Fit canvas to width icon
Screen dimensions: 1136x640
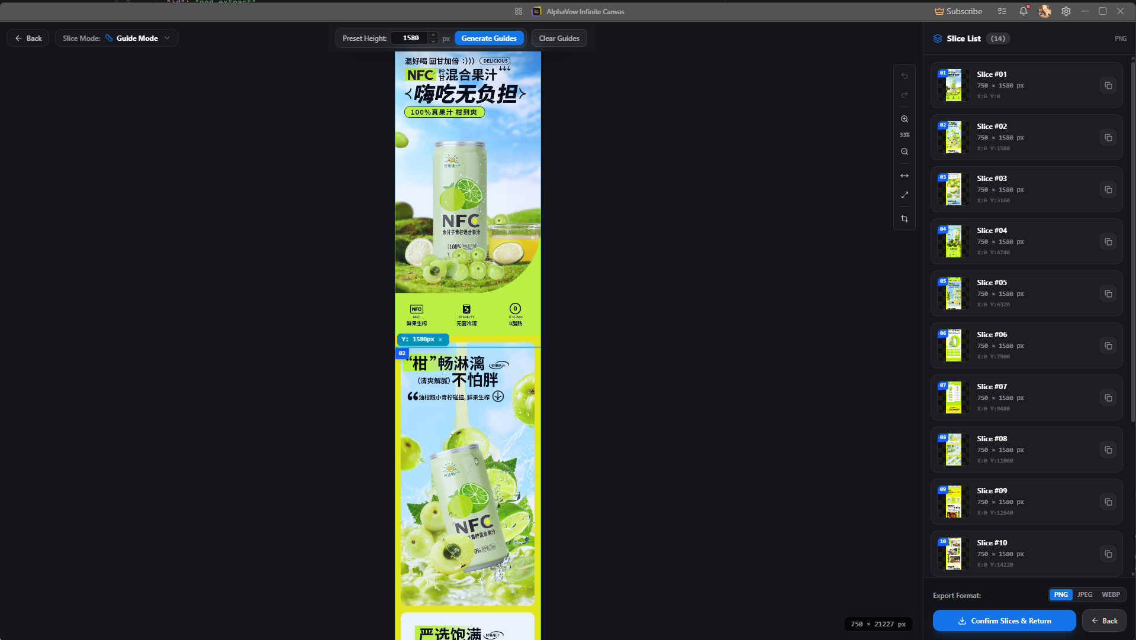pyautogui.click(x=905, y=176)
